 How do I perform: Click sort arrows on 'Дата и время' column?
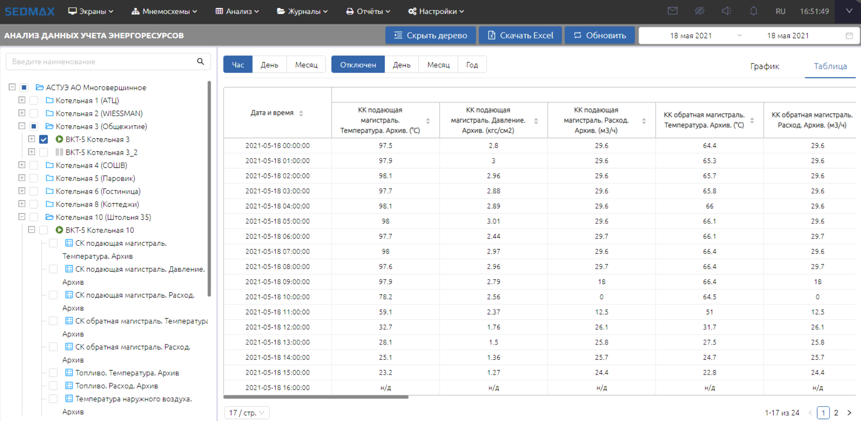point(301,113)
